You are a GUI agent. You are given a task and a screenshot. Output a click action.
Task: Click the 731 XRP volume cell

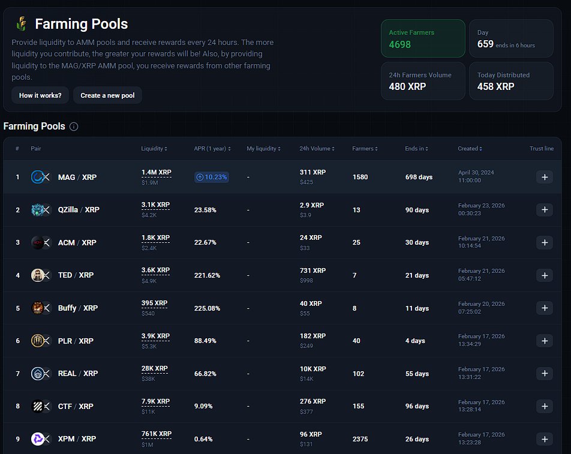[313, 270]
